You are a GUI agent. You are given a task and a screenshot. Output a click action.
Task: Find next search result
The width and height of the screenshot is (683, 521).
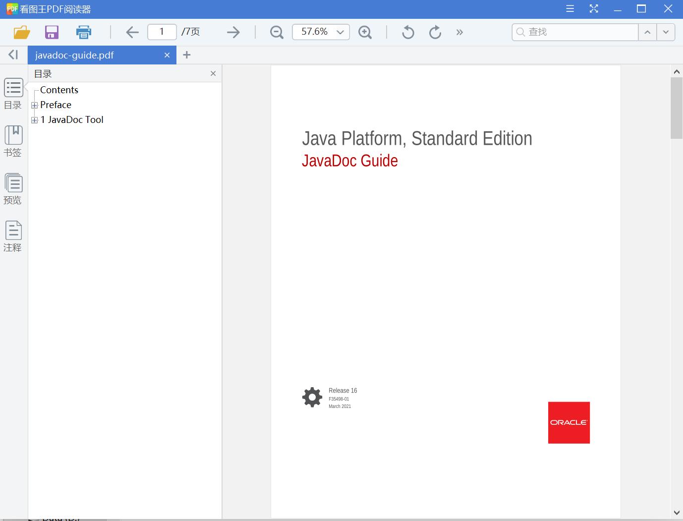click(x=666, y=32)
